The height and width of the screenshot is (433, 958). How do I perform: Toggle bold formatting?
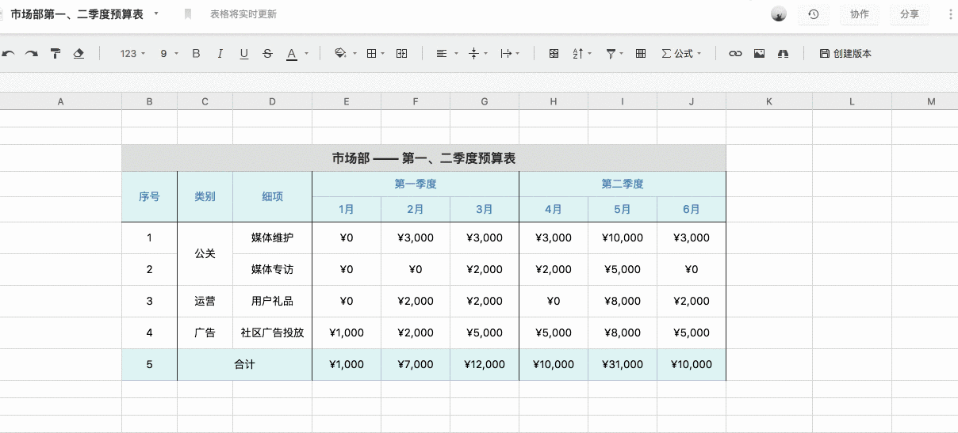197,54
